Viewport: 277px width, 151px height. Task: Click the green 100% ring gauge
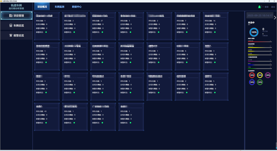[x=260, y=82]
